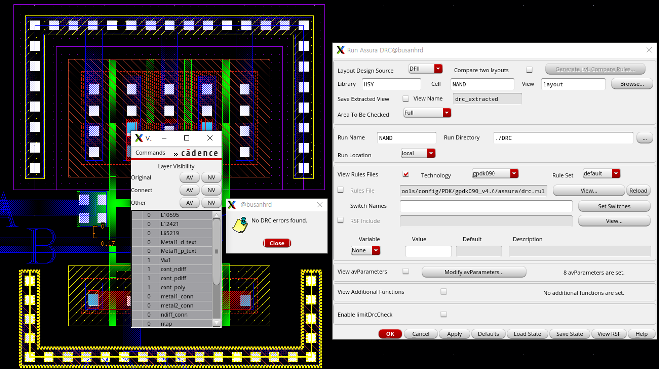Open the Run Location local dropdown
The image size is (659, 369).
click(x=418, y=153)
